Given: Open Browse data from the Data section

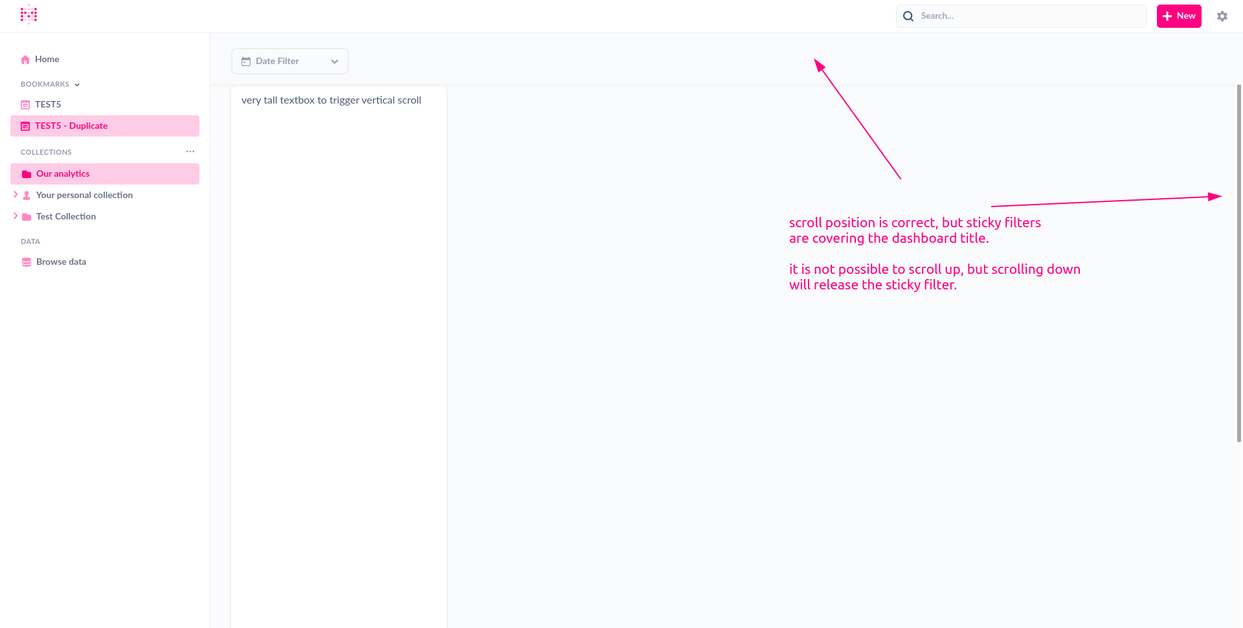Looking at the screenshot, I should pyautogui.click(x=61, y=262).
